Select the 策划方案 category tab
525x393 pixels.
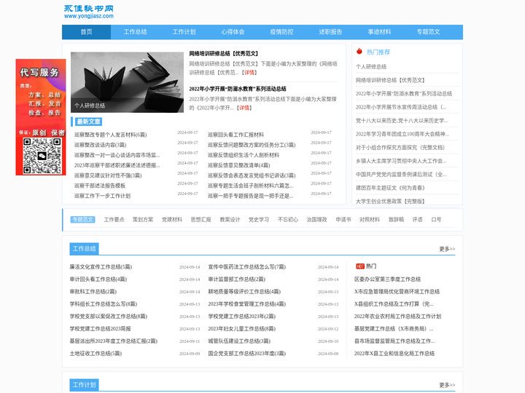143,220
